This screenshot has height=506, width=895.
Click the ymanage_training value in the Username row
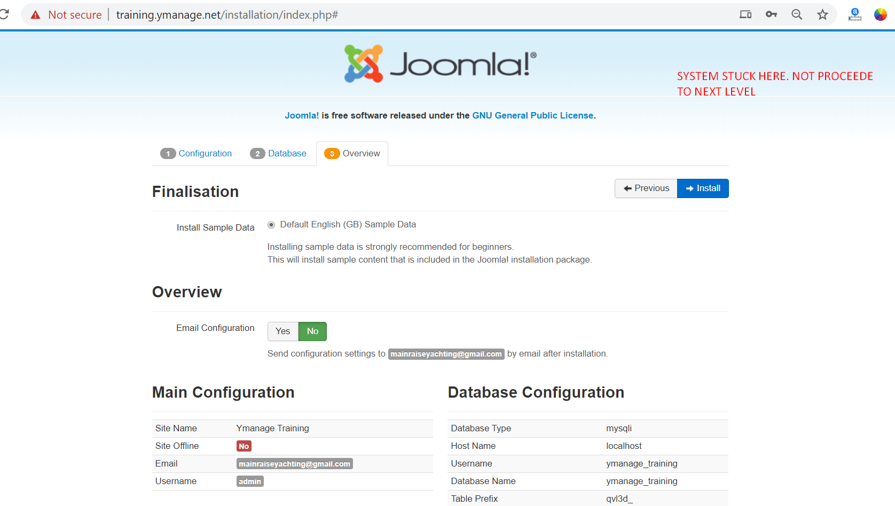[642, 463]
